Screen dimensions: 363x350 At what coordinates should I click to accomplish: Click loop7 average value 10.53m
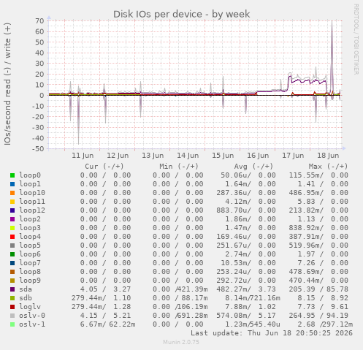(236, 263)
